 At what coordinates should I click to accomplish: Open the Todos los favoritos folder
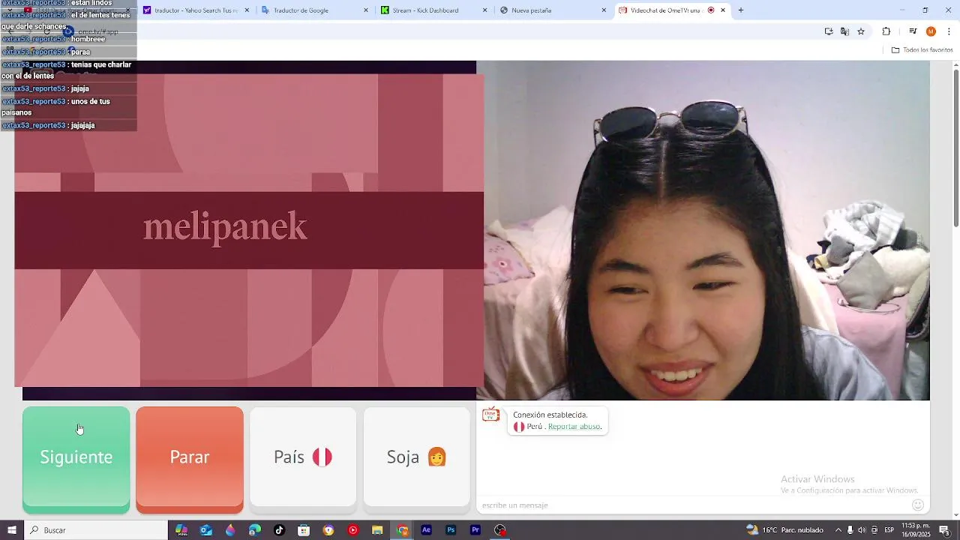(x=922, y=50)
